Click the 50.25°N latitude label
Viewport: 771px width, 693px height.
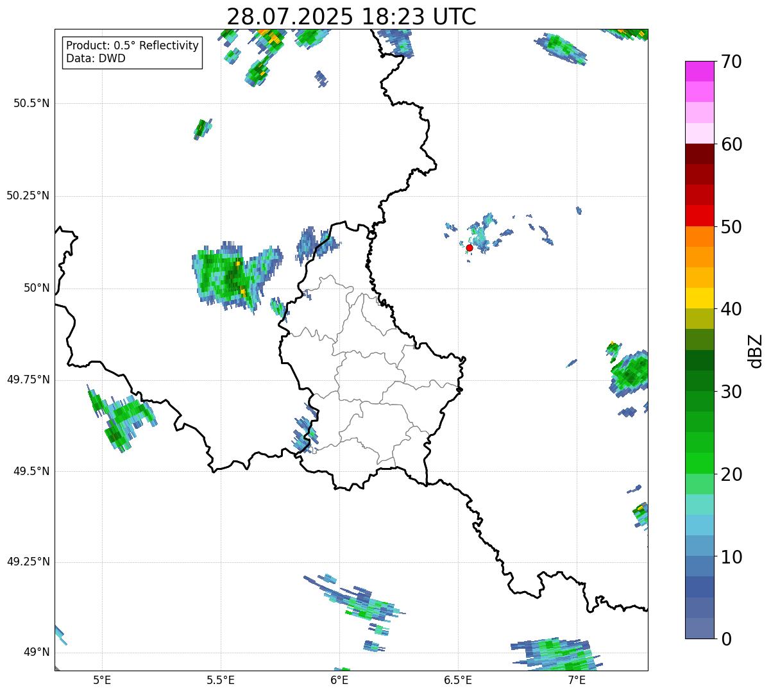tap(28, 196)
